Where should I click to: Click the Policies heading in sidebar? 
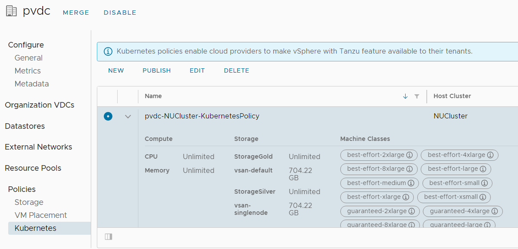22,189
